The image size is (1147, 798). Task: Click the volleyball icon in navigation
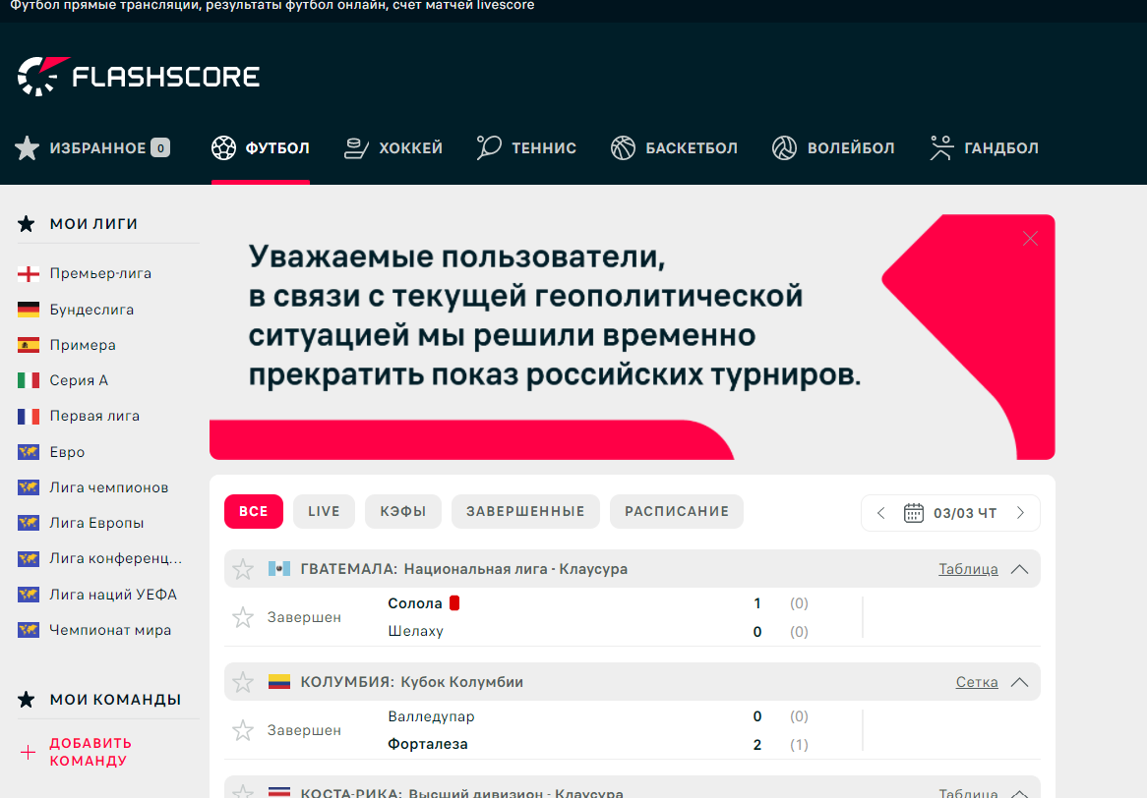784,147
